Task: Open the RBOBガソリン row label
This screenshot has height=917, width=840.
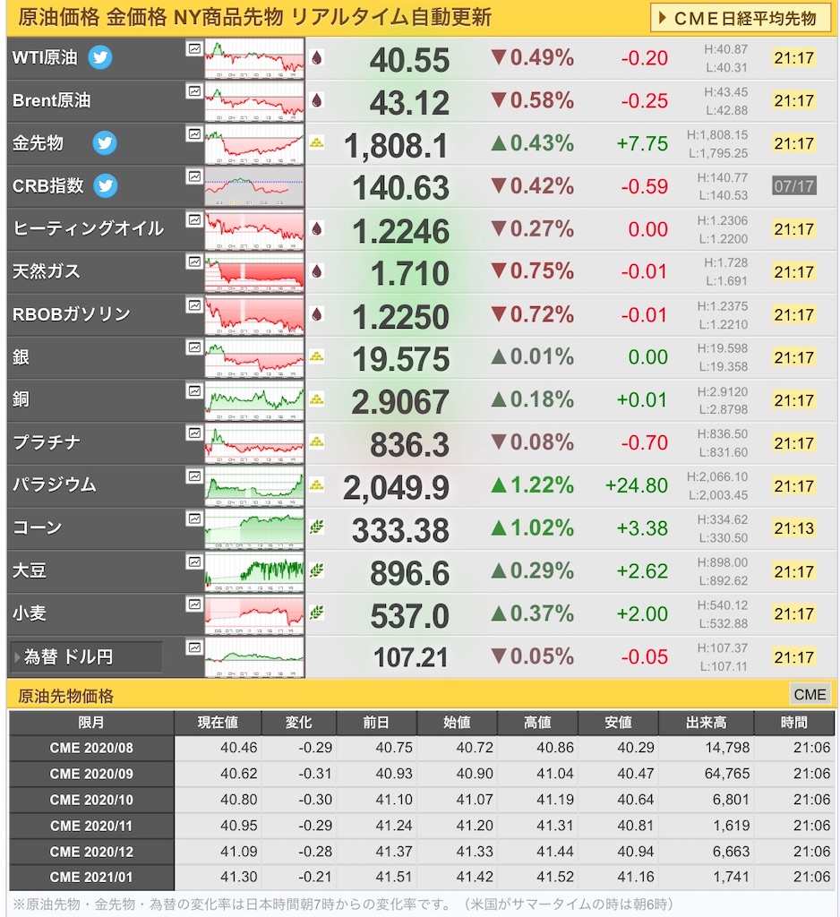Action: tap(72, 314)
